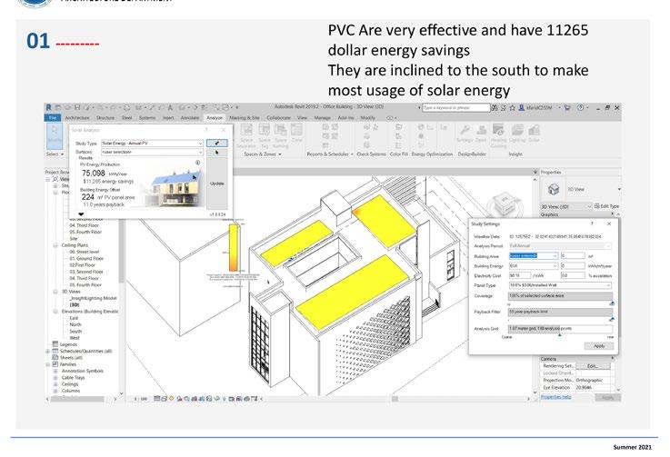Click Apply in Study Settings
670x457 pixels.
point(599,345)
